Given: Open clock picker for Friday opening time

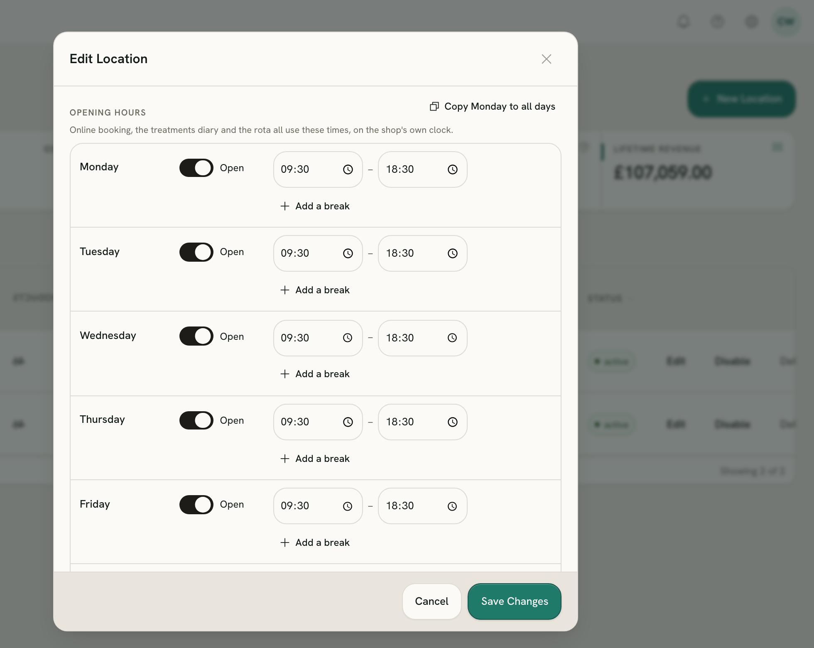Looking at the screenshot, I should tap(348, 506).
